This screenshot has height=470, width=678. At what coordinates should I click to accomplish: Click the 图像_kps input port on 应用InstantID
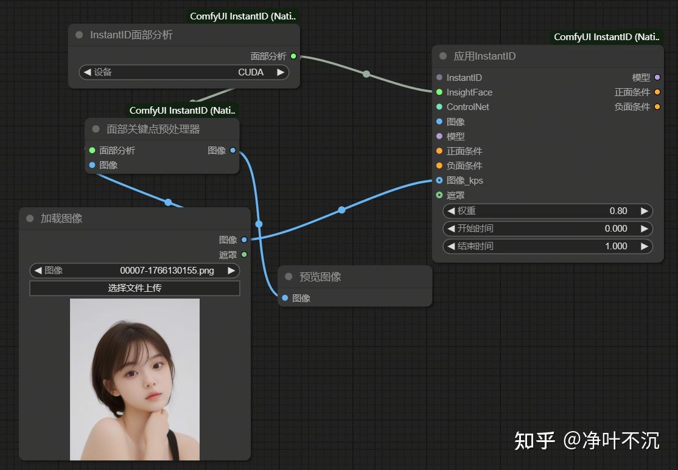(439, 180)
